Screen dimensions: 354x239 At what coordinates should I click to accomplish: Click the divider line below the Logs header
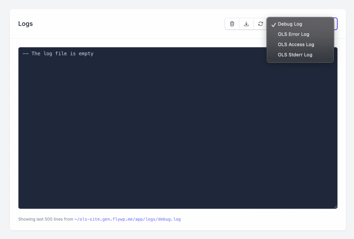tap(178, 39)
